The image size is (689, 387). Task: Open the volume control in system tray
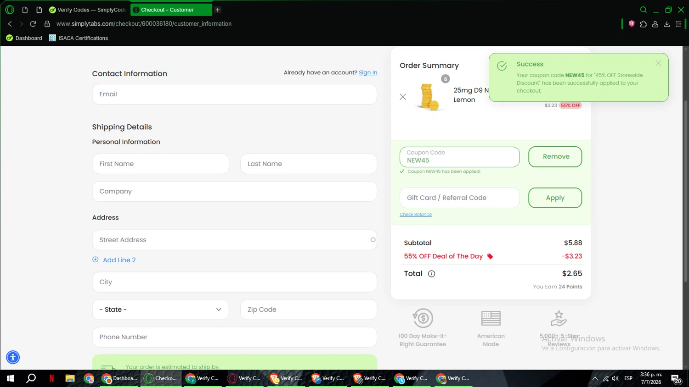pos(616,378)
